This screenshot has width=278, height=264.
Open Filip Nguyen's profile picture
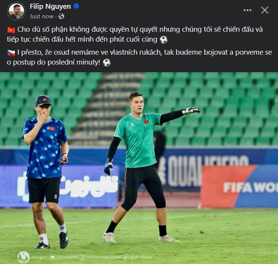click(x=16, y=11)
